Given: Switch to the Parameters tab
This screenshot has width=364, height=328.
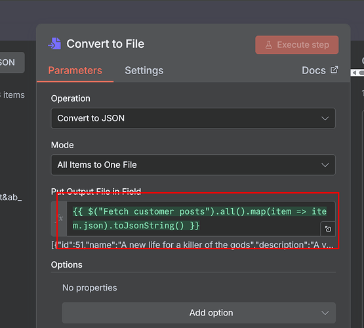Looking at the screenshot, I should [x=75, y=70].
